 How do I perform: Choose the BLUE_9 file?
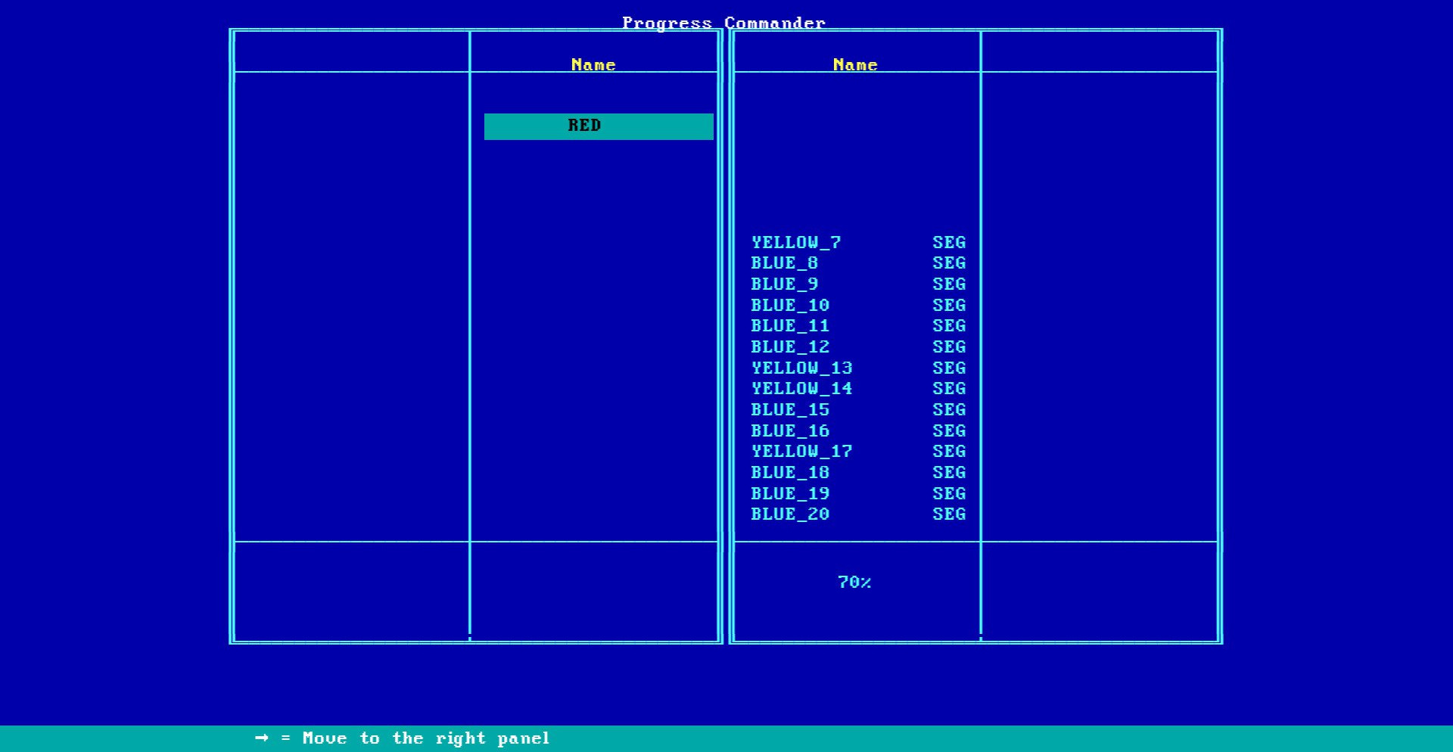pyautogui.click(x=784, y=284)
